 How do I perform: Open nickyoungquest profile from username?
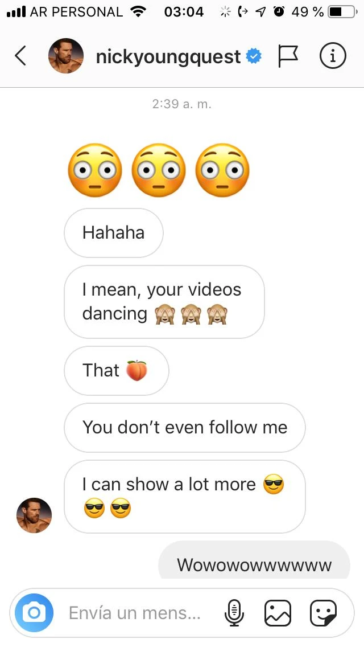(x=168, y=56)
